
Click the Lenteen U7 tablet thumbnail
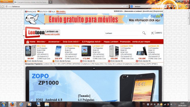86,51
